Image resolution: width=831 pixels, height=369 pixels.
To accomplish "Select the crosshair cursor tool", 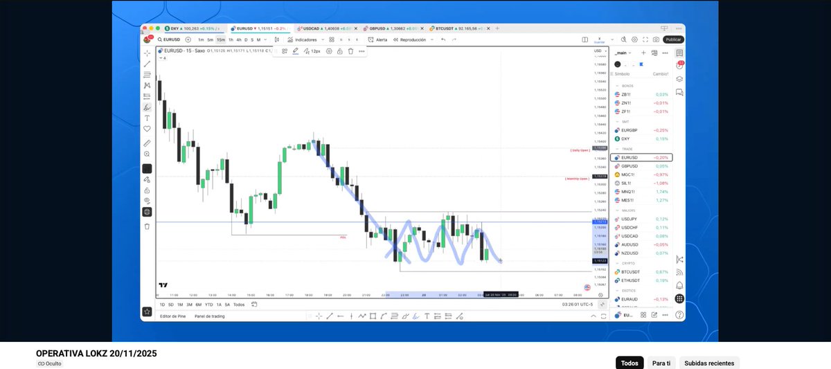I will [147, 53].
